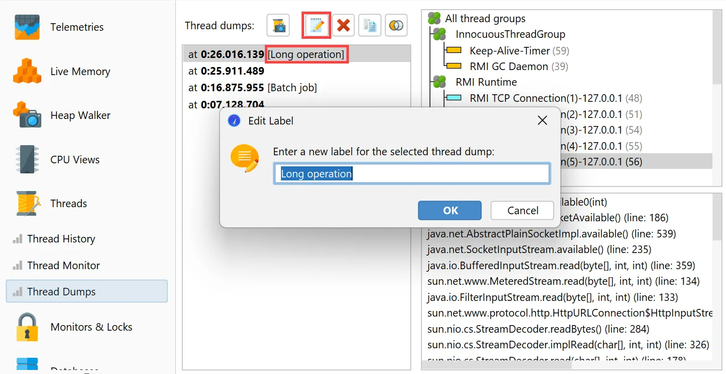This screenshot has width=726, height=374.
Task: Click Keep-Alive-Timer yellow status icon
Action: pos(454,50)
